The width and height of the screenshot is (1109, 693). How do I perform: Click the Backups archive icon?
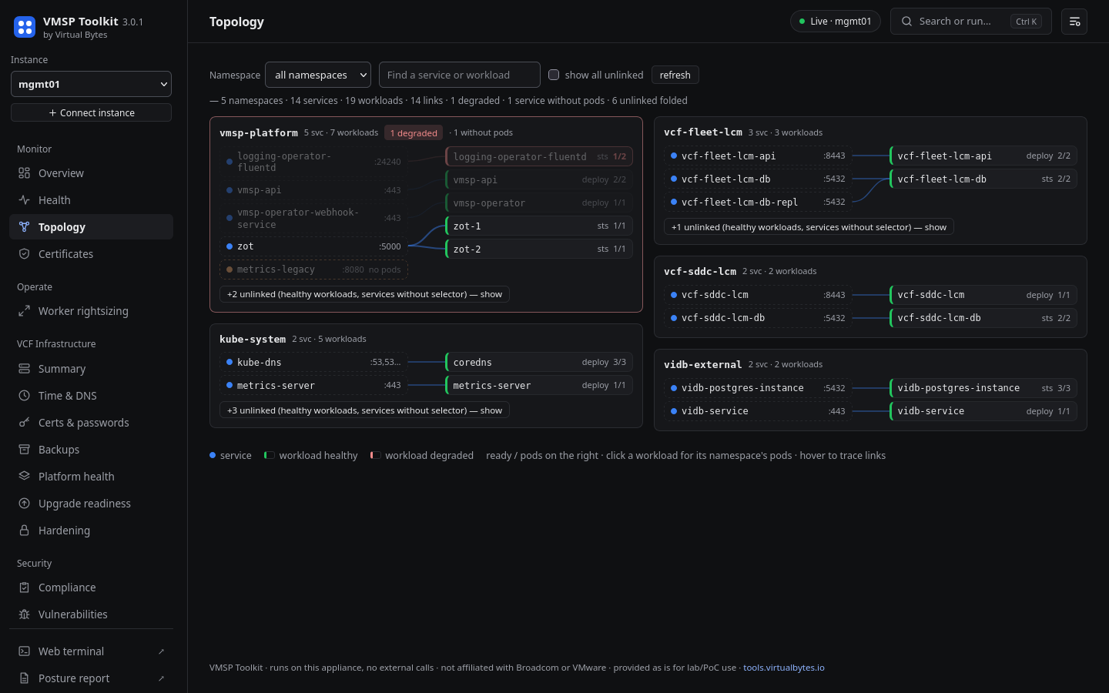click(x=24, y=450)
